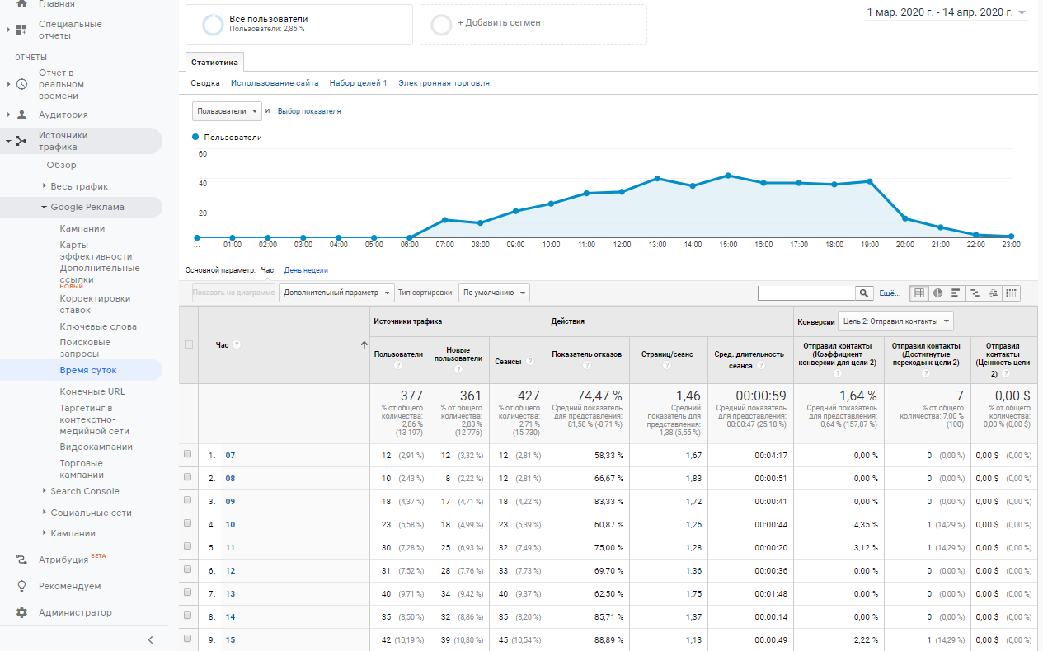Switch to comparison view icon
Image resolution: width=1043 pixels, height=651 pixels.
(x=975, y=293)
